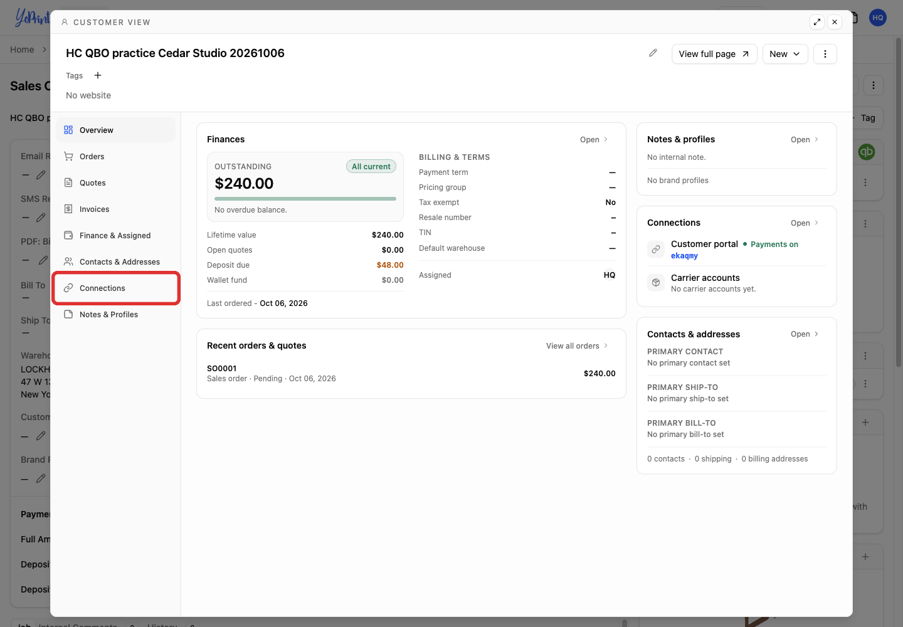The width and height of the screenshot is (903, 627).
Task: Click the All current status badge
Action: point(371,166)
